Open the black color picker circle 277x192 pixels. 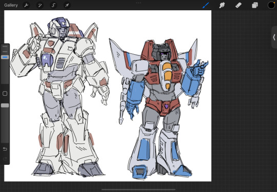click(x=271, y=5)
